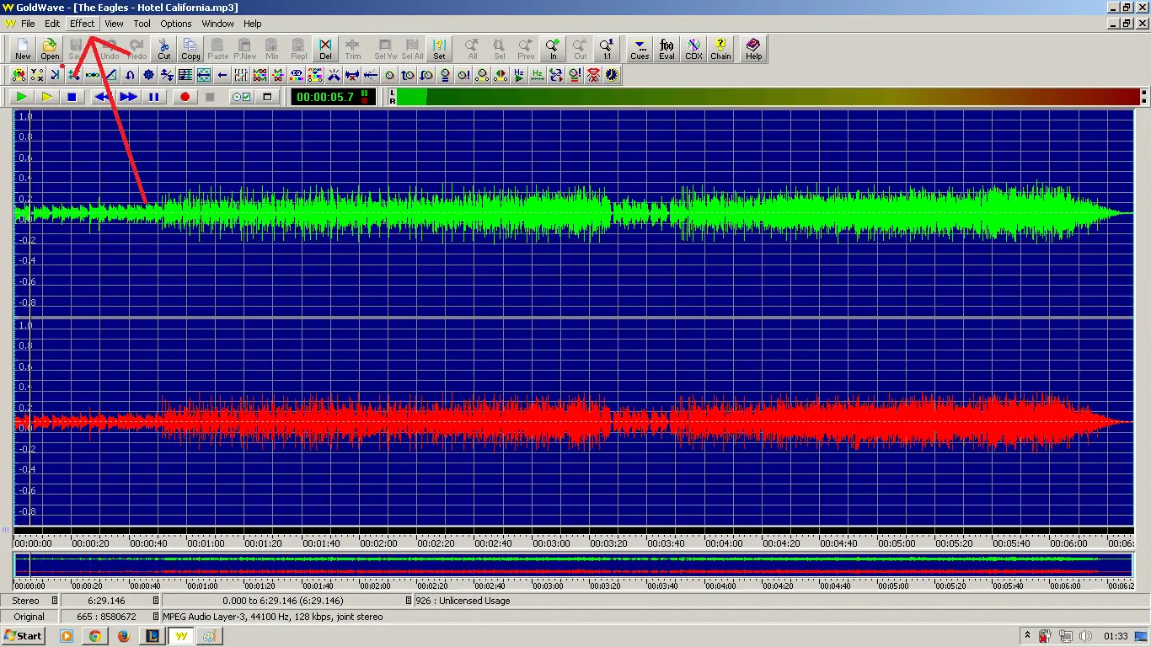Open the 6:29.146 length format dropdown
Viewport: 1151px width, 647px height.
coord(156,601)
